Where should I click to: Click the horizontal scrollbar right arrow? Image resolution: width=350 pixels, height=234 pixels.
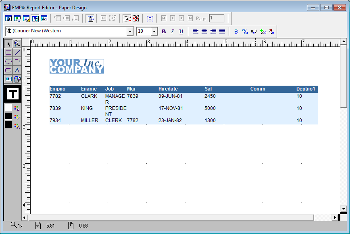335,217
